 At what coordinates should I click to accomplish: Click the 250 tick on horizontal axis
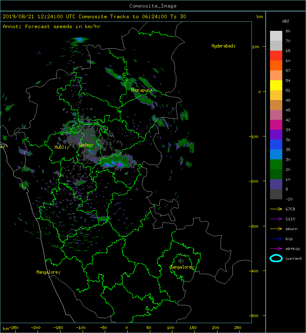pyautogui.click(x=238, y=328)
